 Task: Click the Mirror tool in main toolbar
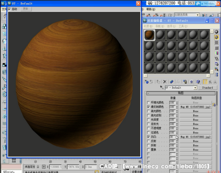(205, 15)
